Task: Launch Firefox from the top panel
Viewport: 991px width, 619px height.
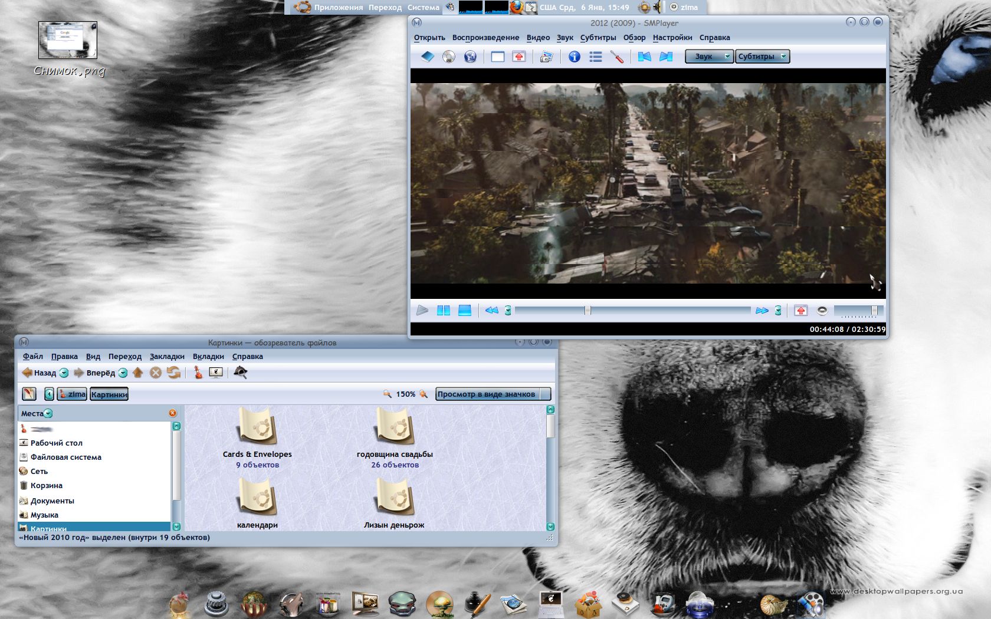Action: (516, 7)
